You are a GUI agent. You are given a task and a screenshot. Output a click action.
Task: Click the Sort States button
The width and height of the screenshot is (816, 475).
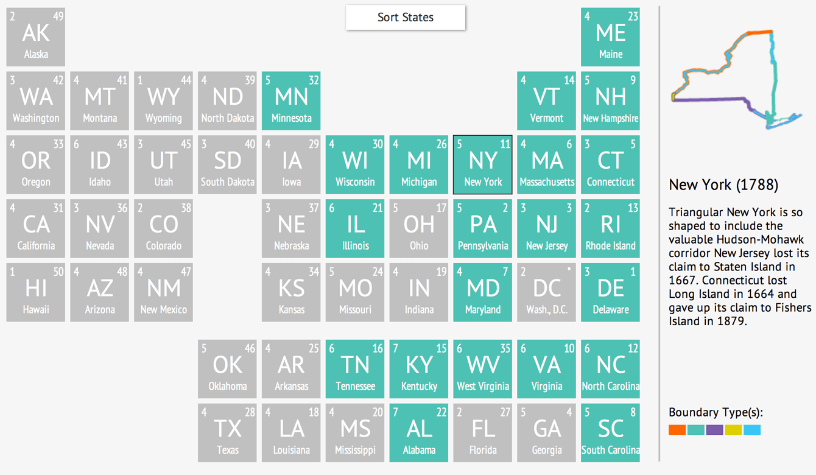(x=406, y=17)
